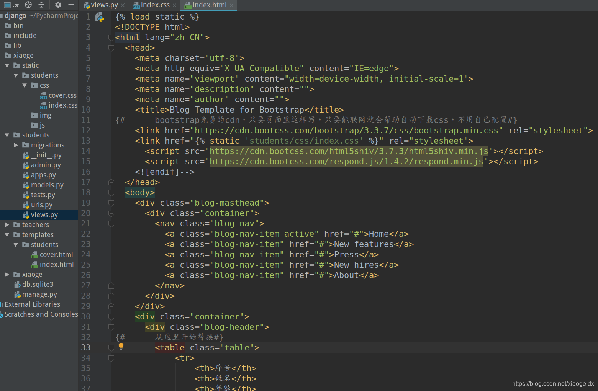This screenshot has height=391, width=598.
Task: Expand the xiaoge folder below templates
Action: point(7,275)
